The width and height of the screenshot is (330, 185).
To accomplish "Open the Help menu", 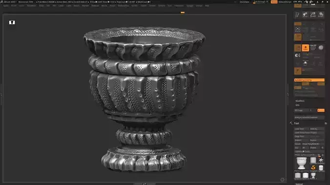I will (207, 6).
